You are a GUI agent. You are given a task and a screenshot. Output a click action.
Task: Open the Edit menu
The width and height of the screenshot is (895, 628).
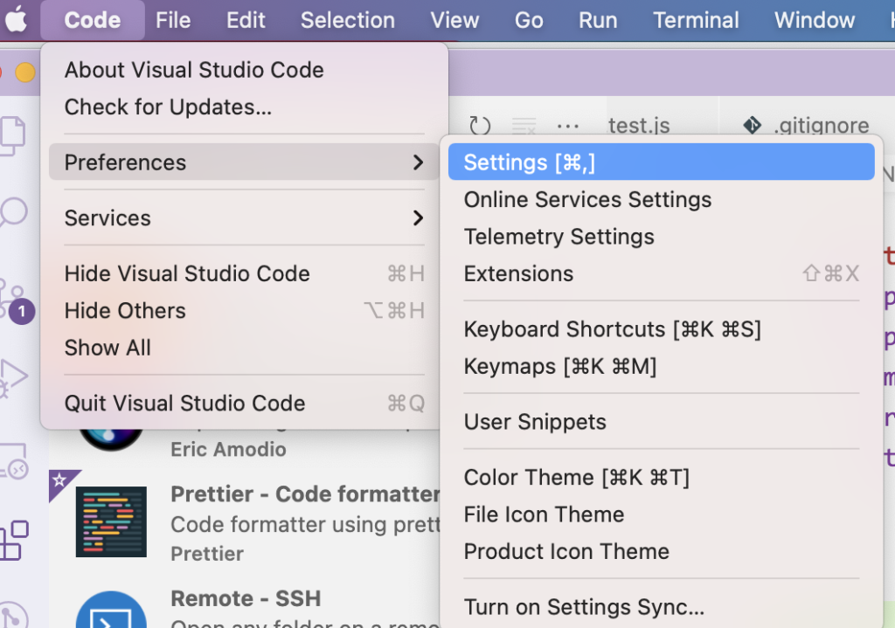tap(246, 20)
